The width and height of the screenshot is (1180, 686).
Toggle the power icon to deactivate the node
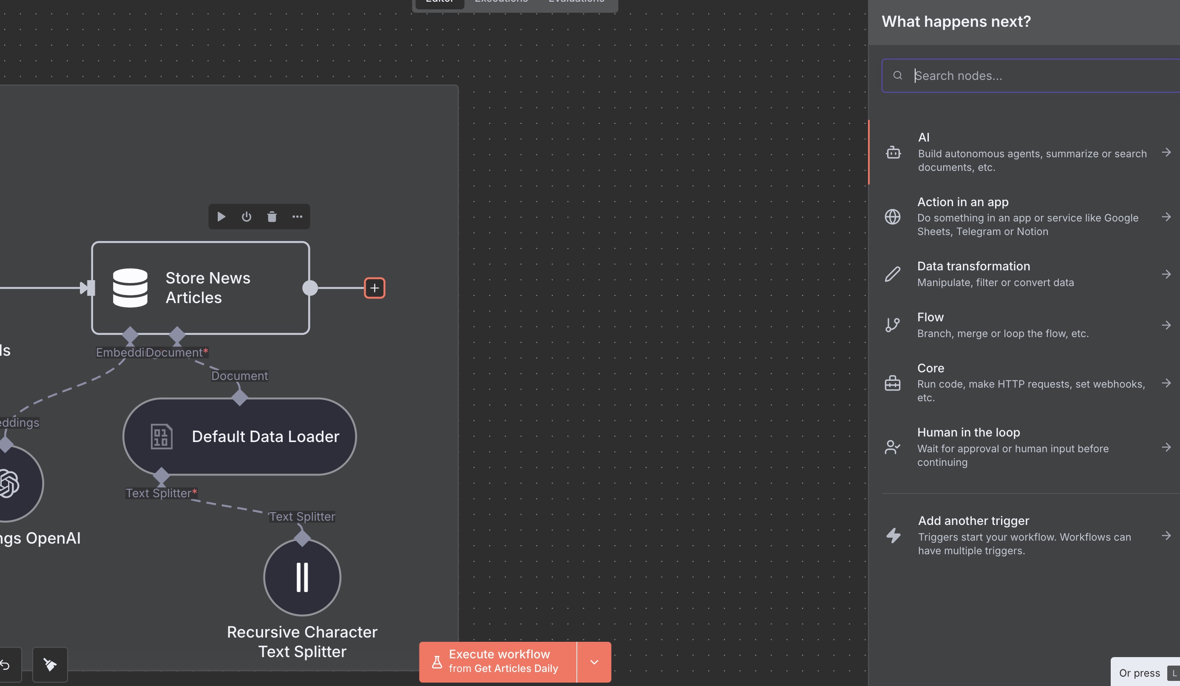(247, 216)
